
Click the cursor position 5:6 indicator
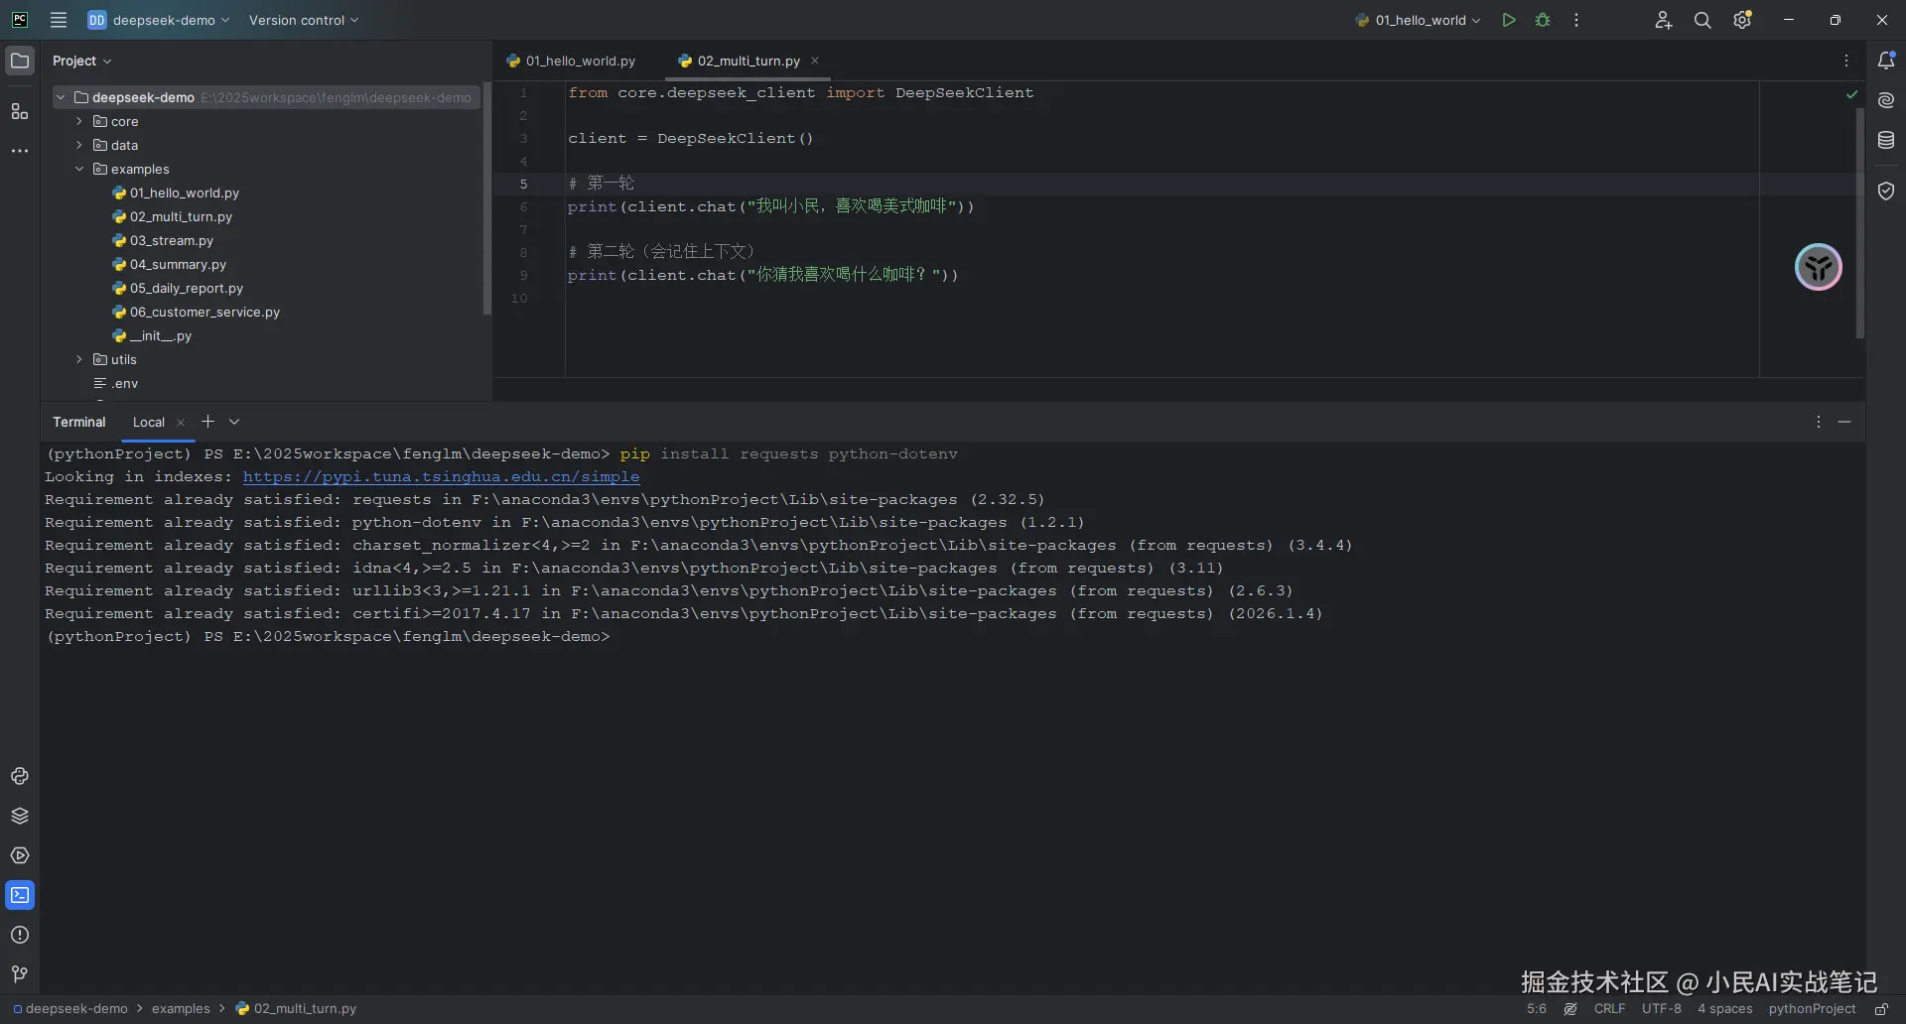(x=1537, y=1009)
